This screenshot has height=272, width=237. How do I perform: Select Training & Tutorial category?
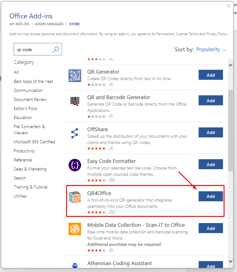(31, 187)
